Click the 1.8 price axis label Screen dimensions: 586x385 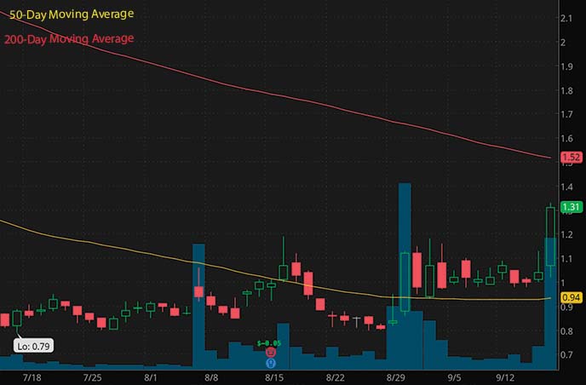tap(566, 90)
